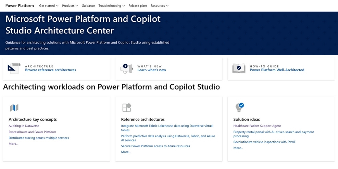Expand the Troubleshooting dropdown

111,6
